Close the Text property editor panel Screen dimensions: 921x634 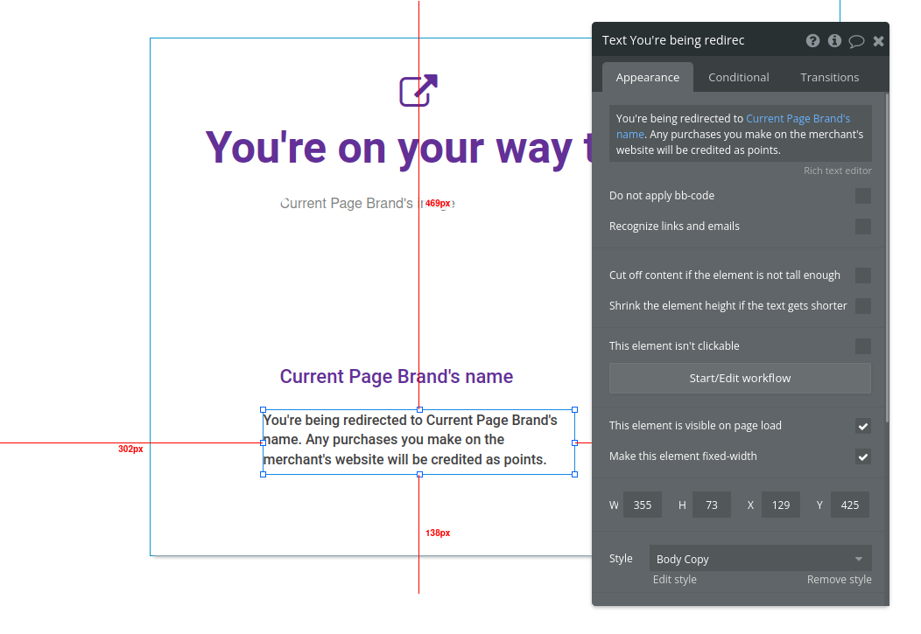pos(878,40)
